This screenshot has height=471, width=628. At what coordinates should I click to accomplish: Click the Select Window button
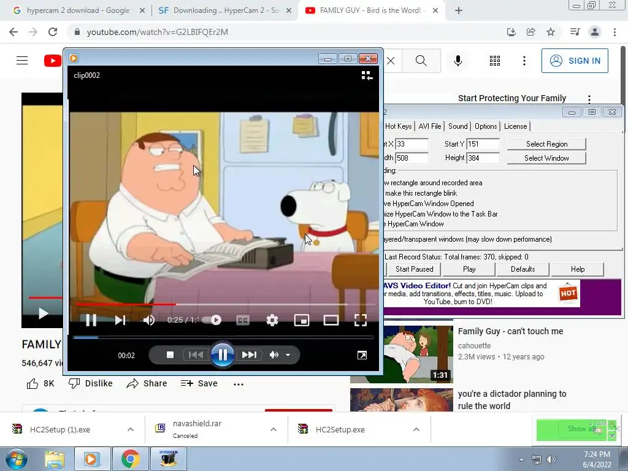546,158
